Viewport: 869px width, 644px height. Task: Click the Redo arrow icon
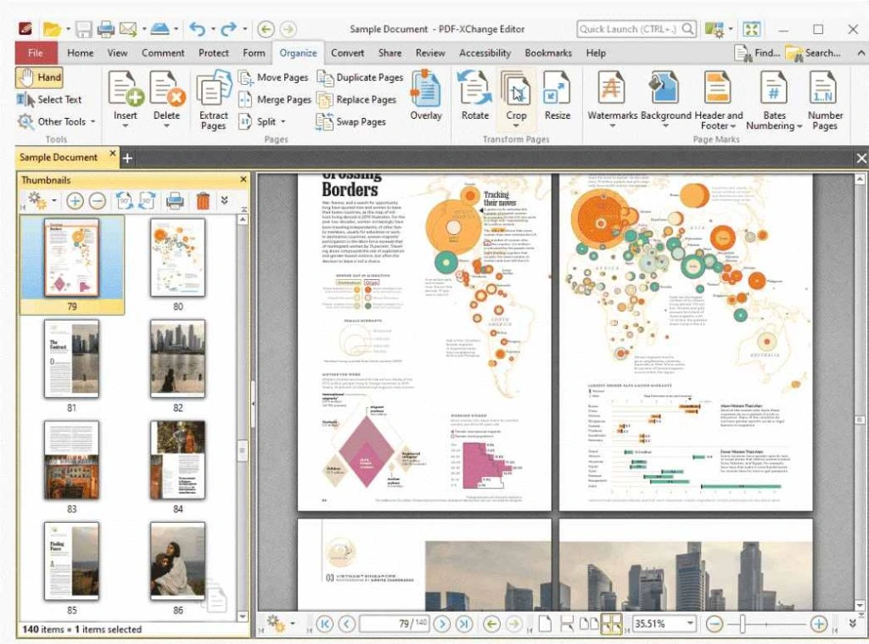pos(228,29)
